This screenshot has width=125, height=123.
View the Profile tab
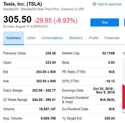93,38
